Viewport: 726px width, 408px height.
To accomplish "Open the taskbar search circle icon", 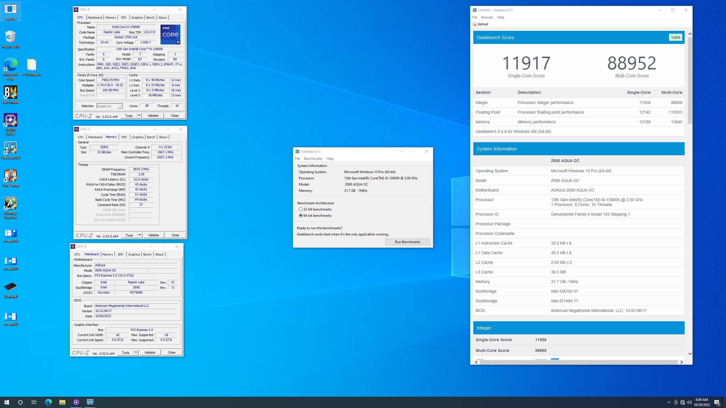I will [20, 402].
